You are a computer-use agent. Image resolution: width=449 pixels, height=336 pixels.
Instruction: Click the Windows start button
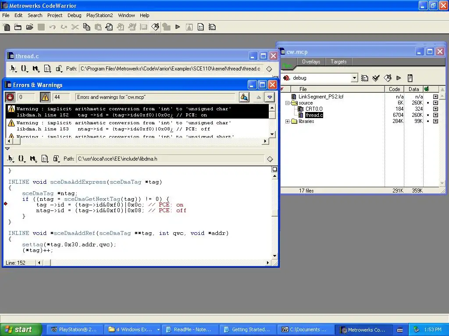[21, 330]
